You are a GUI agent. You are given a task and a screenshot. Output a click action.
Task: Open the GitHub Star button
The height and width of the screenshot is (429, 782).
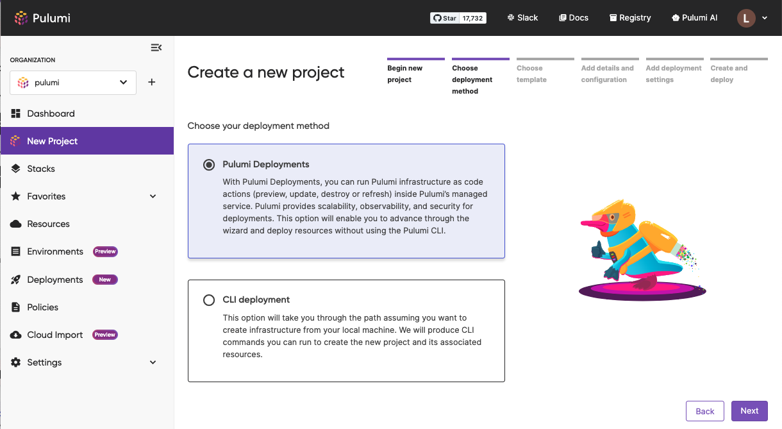point(445,18)
